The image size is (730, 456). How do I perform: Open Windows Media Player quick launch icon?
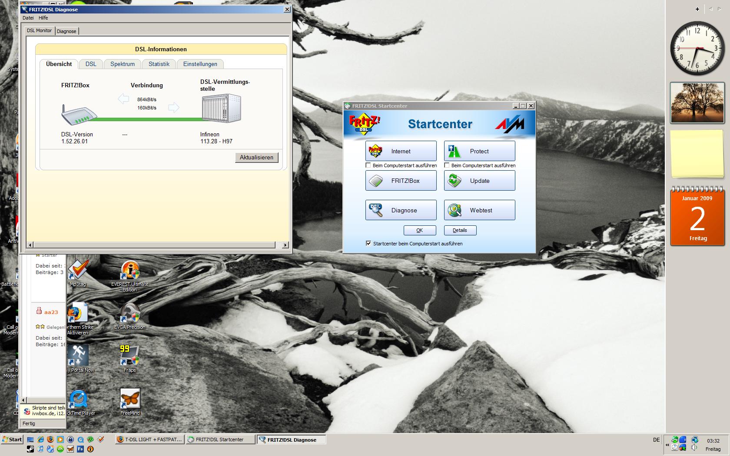pos(60,439)
